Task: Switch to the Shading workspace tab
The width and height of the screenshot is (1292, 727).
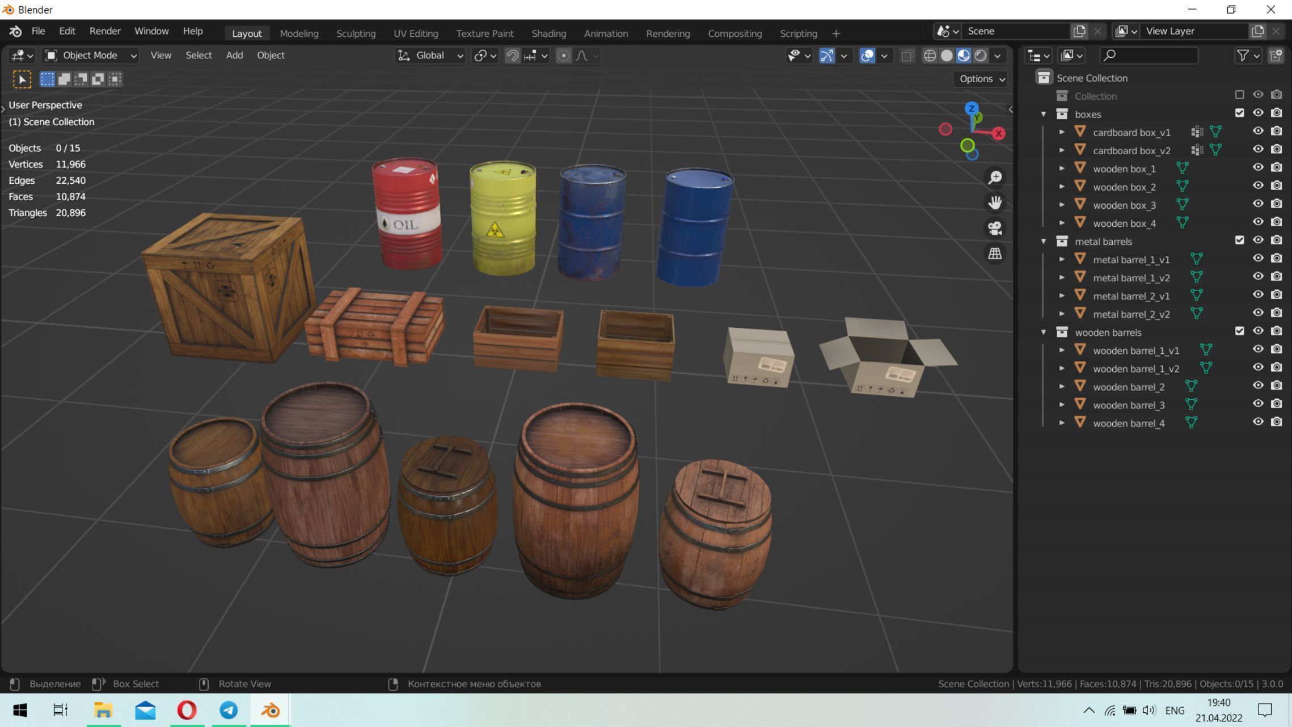Action: click(548, 33)
